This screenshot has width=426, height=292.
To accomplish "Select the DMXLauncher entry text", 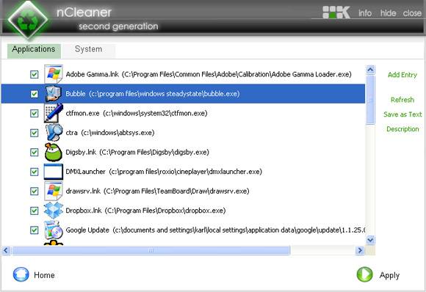I will (x=164, y=172).
